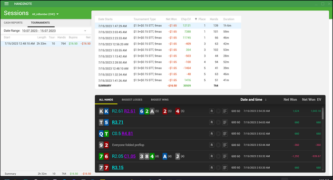Expand the Date Range dropdown
Viewport: 333px width, 180px height.
coord(85,31)
